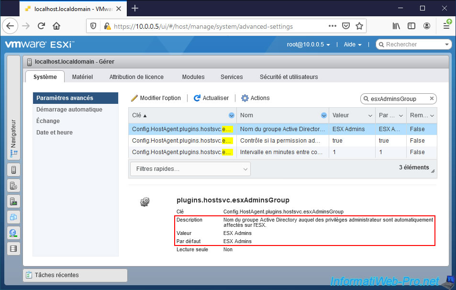Open the Firefox account menu
456x290 pixels.
427,26
